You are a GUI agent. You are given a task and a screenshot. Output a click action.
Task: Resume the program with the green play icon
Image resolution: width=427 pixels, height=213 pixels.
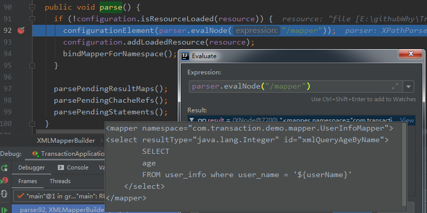pyautogui.click(x=5, y=210)
